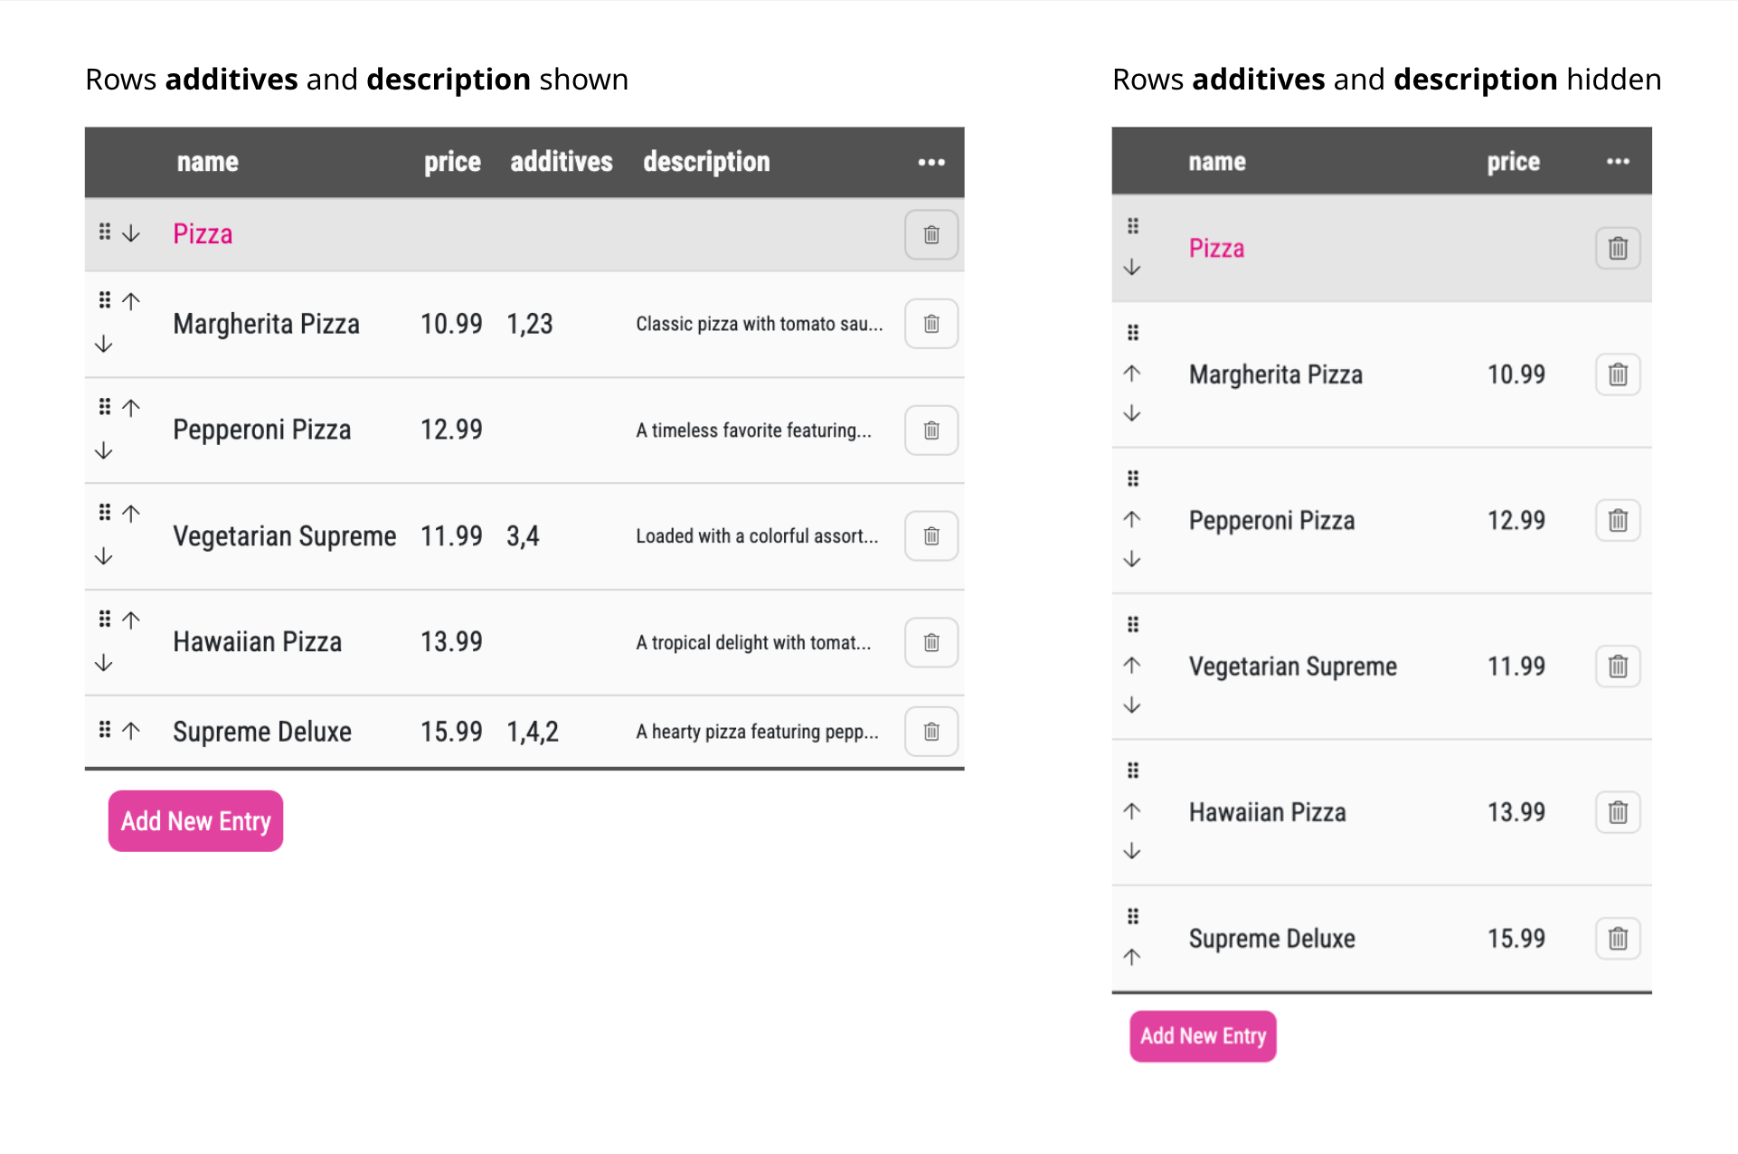
Task: Move Vegetarian Supreme up in right table
Action: click(x=1132, y=665)
